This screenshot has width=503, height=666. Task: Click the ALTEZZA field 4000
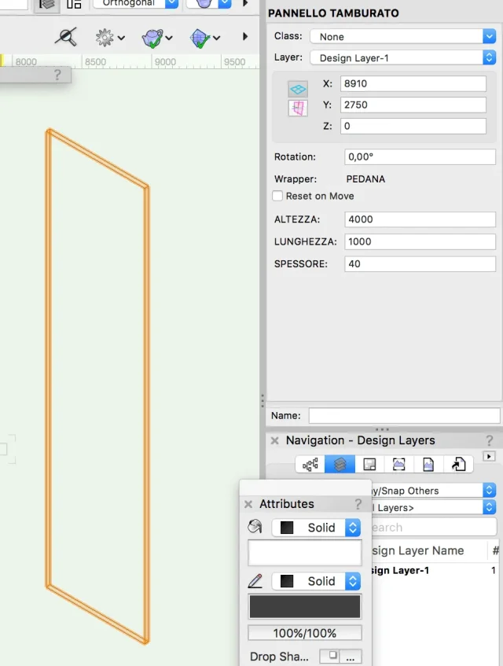pyautogui.click(x=420, y=219)
